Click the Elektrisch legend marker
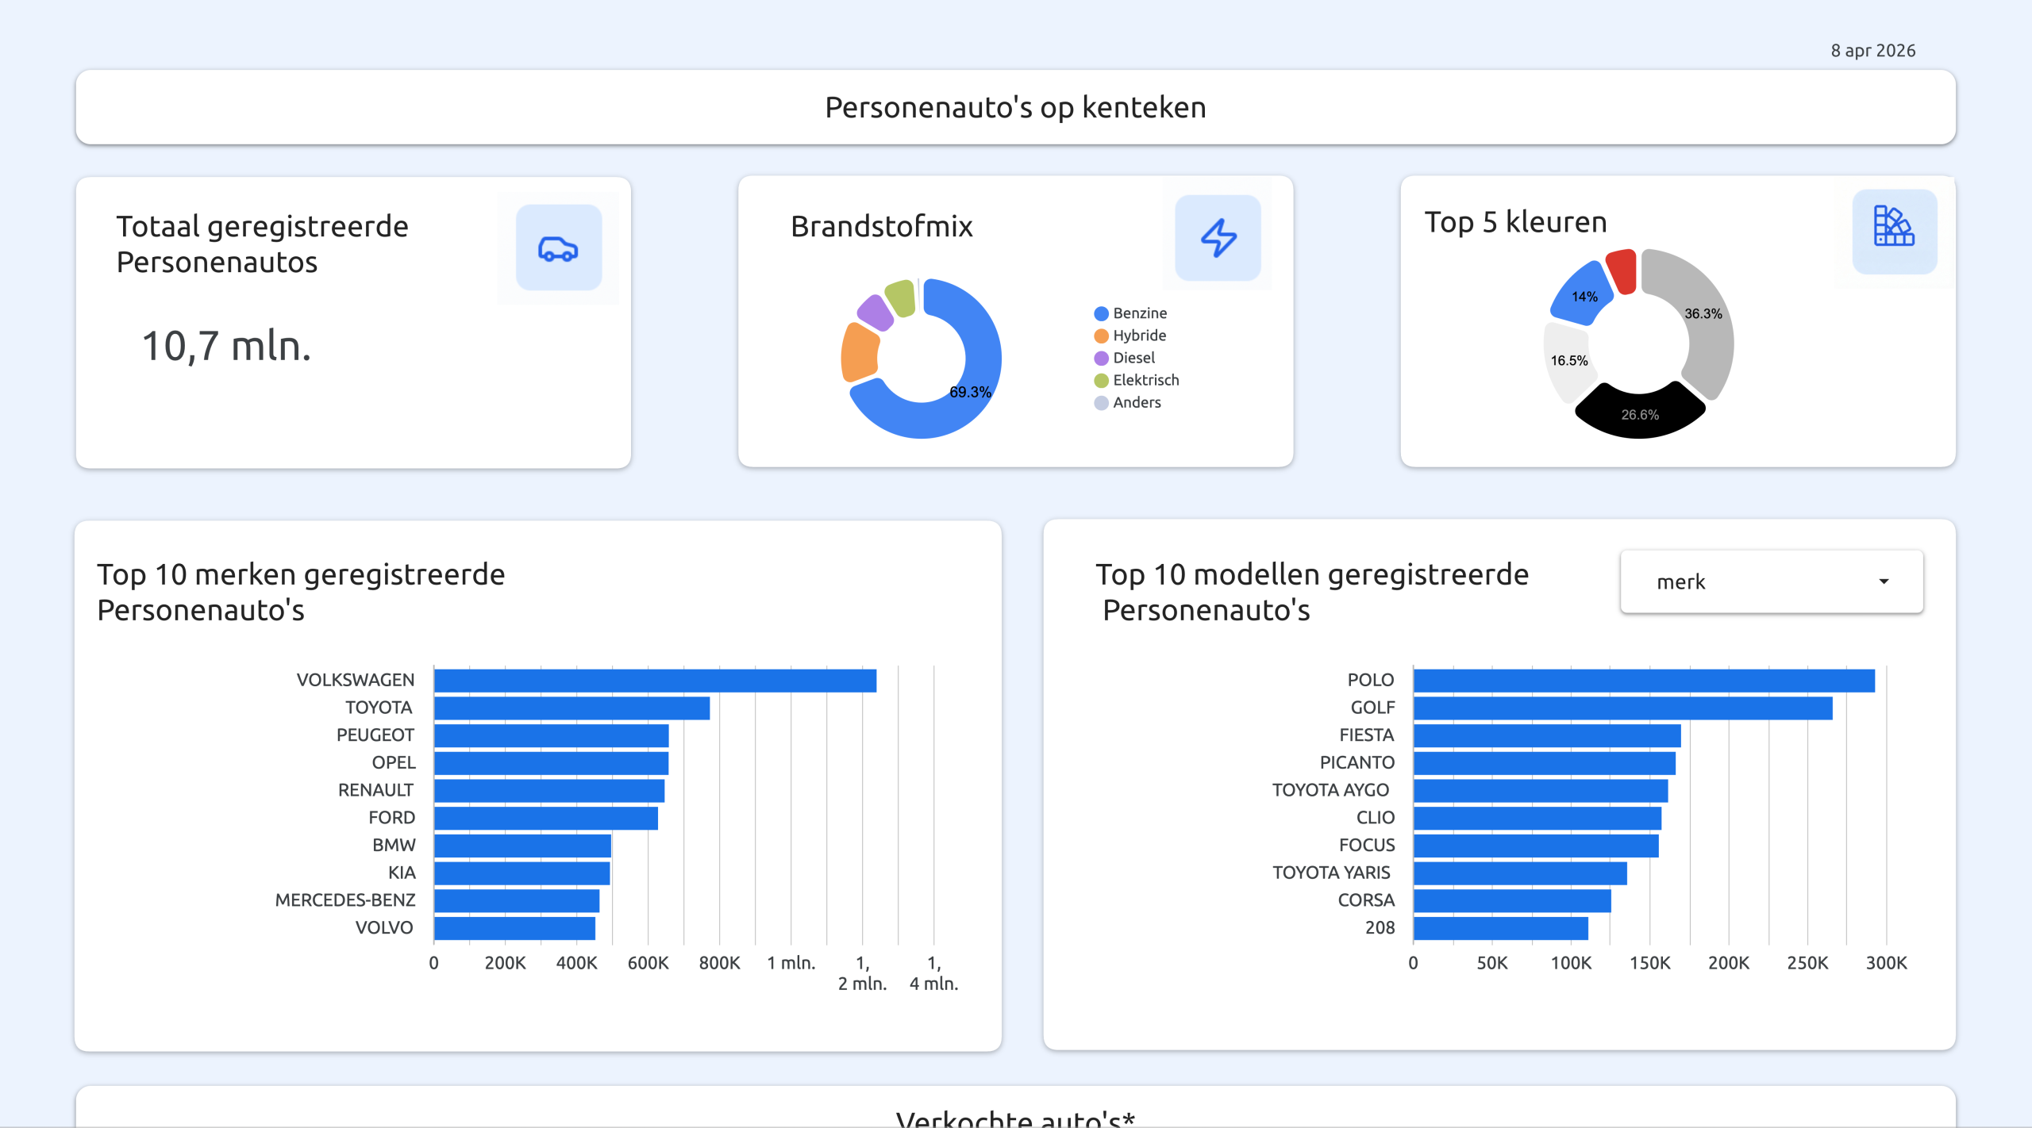2032x1128 pixels. tap(1100, 379)
